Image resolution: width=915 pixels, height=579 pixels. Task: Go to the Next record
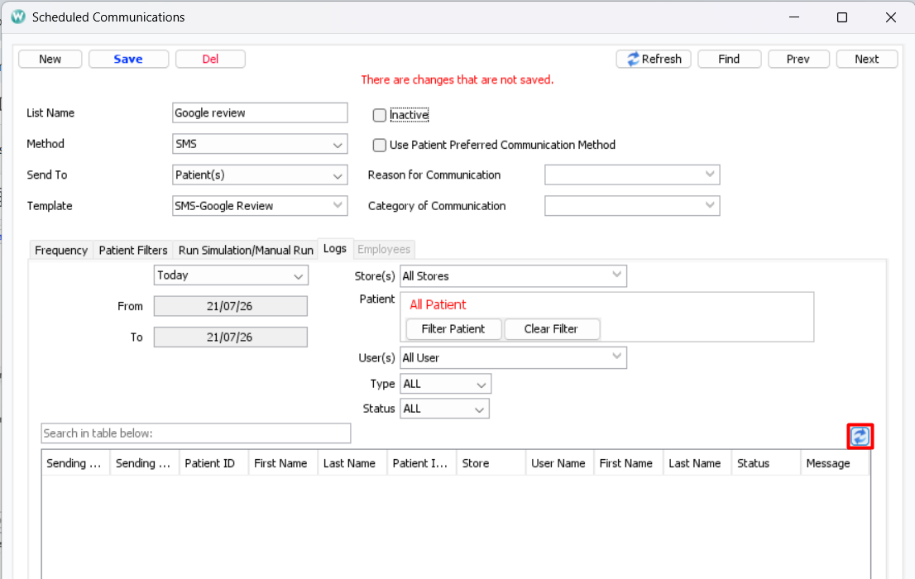click(x=866, y=59)
